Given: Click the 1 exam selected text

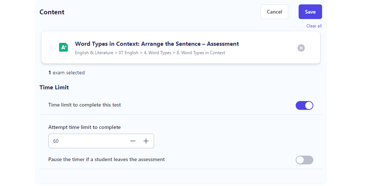Looking at the screenshot, I should (66, 73).
